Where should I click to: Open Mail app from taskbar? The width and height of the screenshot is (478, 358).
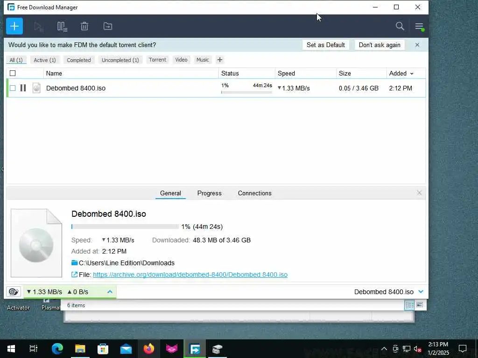point(126,349)
